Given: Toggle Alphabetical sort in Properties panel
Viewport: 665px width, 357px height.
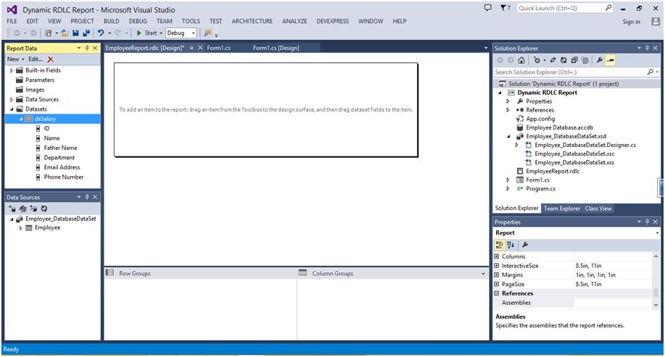Looking at the screenshot, I should 511,245.
